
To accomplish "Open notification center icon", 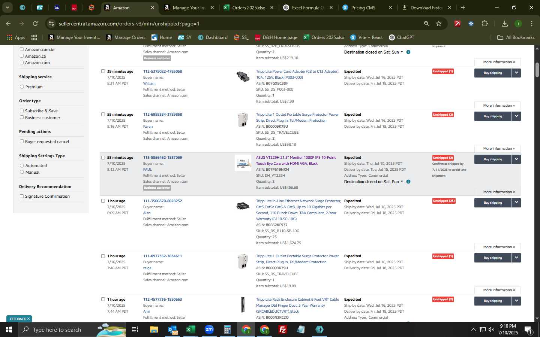I will [x=528, y=330].
